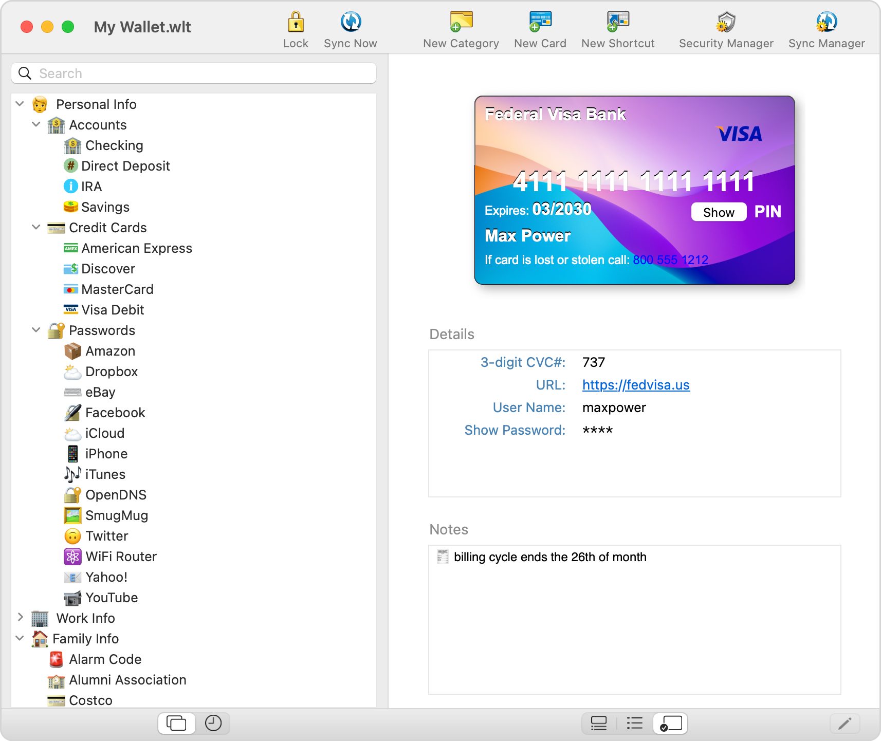Click the User Name label

(529, 407)
